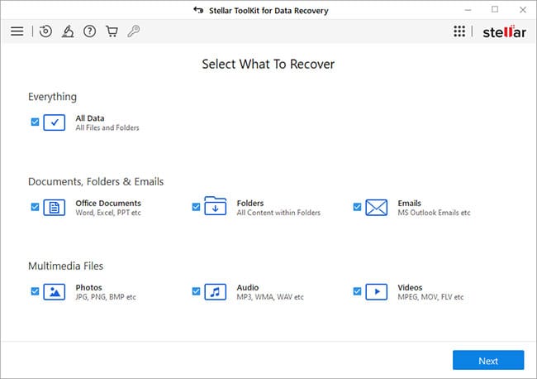Open the apps grid icon
The width and height of the screenshot is (537, 379).
(x=459, y=31)
